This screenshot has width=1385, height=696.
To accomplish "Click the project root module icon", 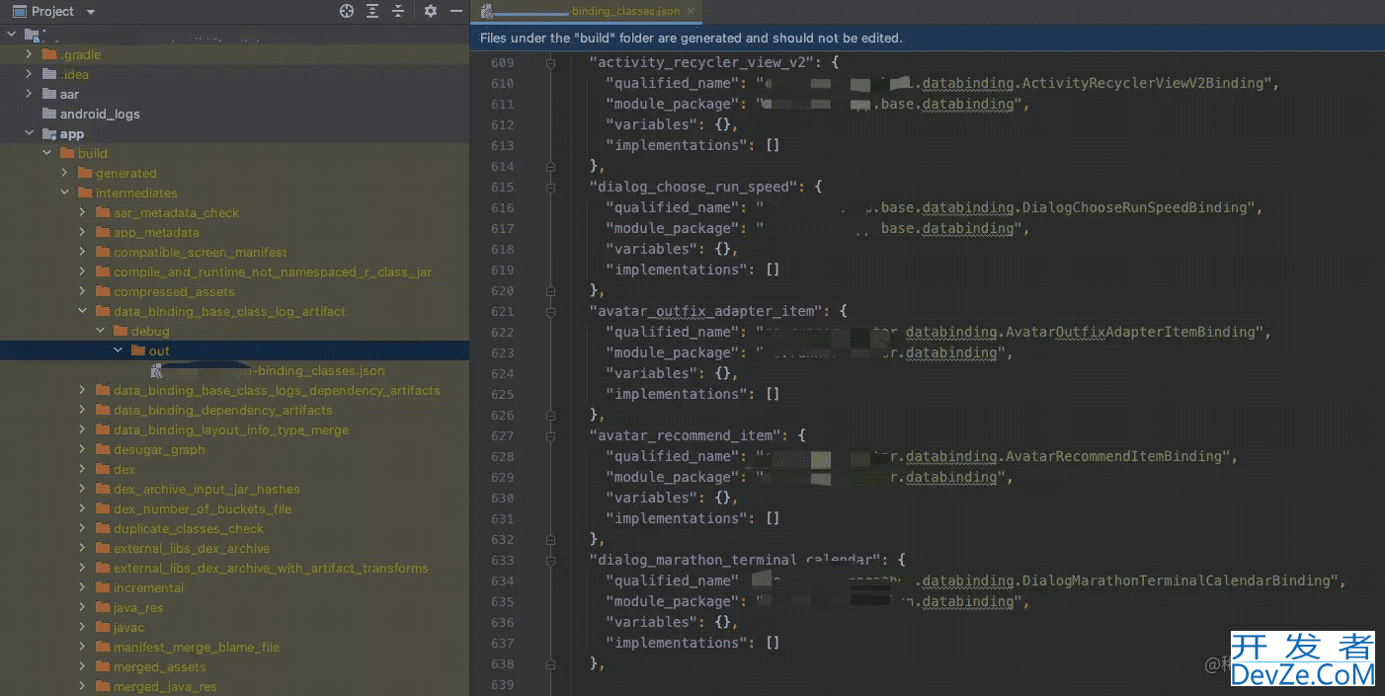I will point(32,35).
